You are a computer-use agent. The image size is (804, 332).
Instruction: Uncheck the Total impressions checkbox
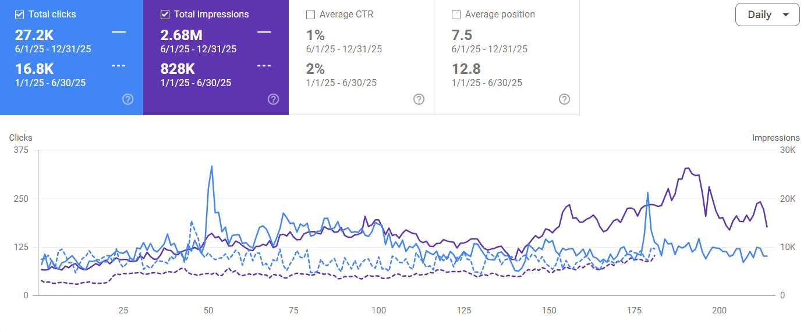tap(165, 15)
